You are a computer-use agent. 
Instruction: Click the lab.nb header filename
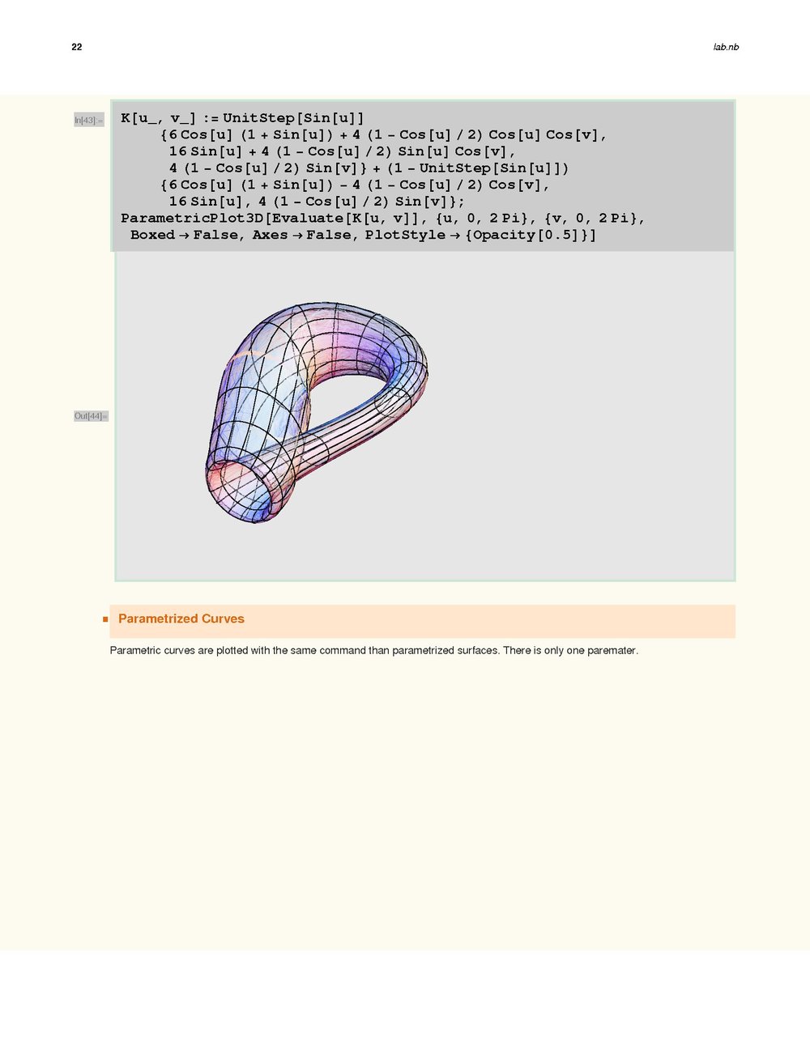(x=725, y=47)
